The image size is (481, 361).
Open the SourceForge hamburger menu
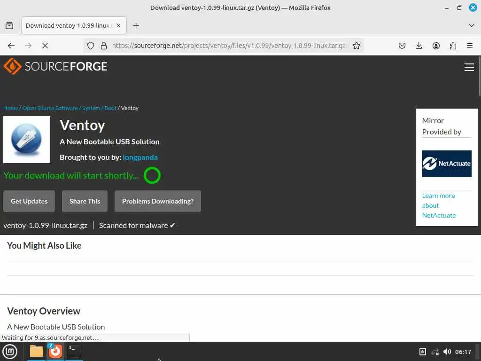click(x=469, y=67)
